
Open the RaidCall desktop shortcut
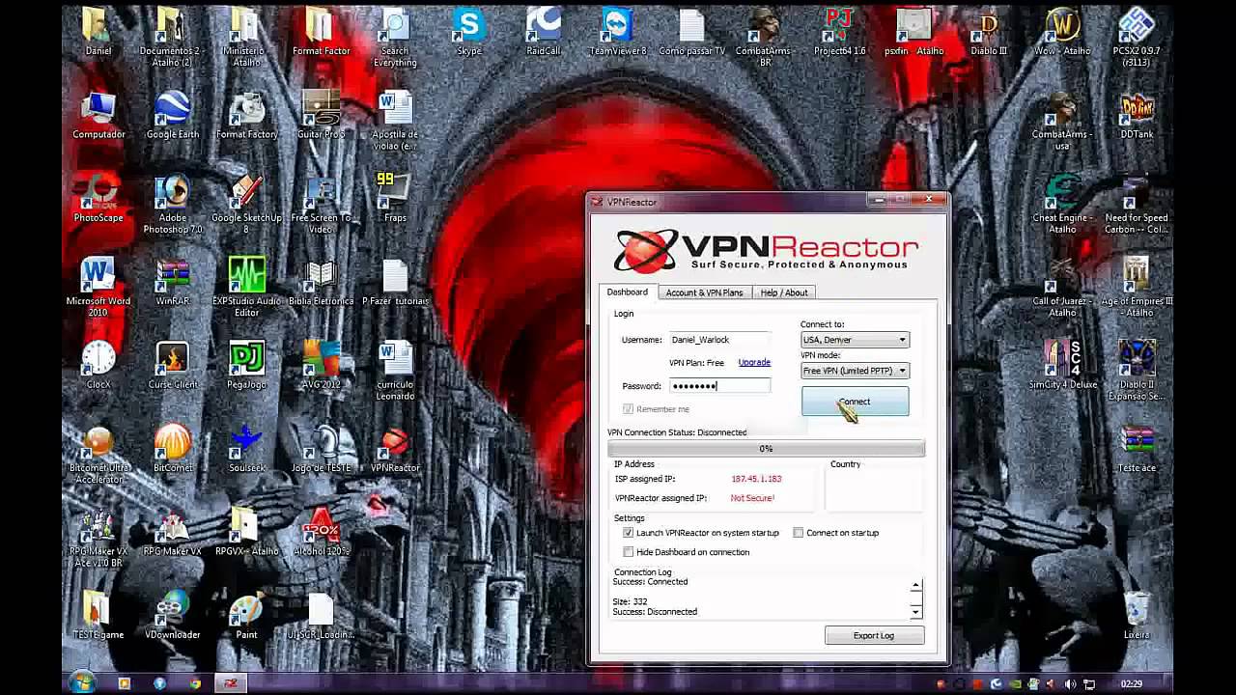pyautogui.click(x=543, y=32)
